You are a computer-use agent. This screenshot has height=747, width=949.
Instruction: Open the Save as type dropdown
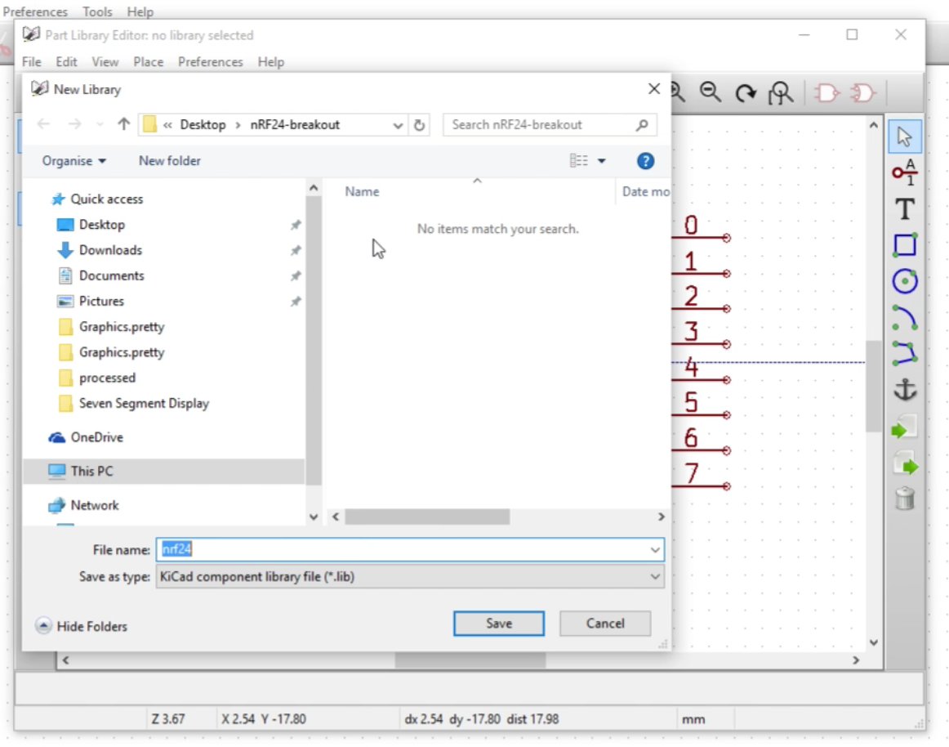click(655, 577)
